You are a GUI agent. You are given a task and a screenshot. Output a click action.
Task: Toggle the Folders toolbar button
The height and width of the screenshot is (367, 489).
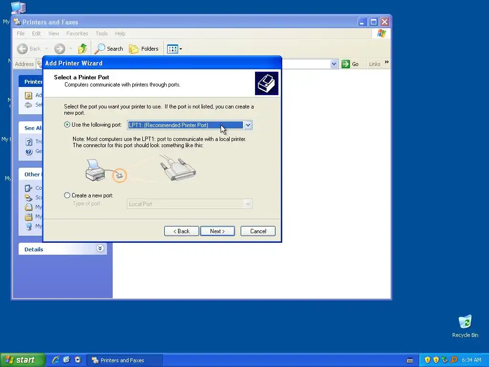[144, 49]
